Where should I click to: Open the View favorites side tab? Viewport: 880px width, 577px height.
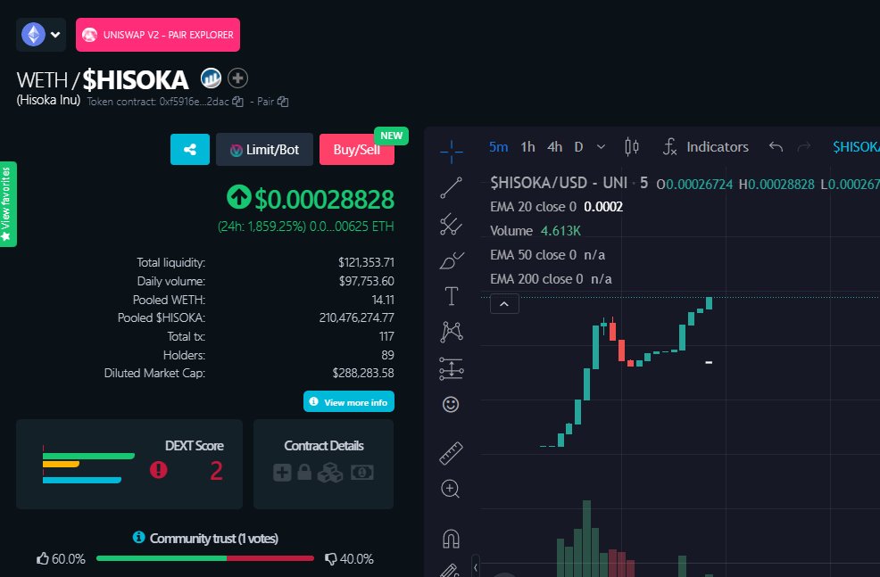click(x=8, y=204)
